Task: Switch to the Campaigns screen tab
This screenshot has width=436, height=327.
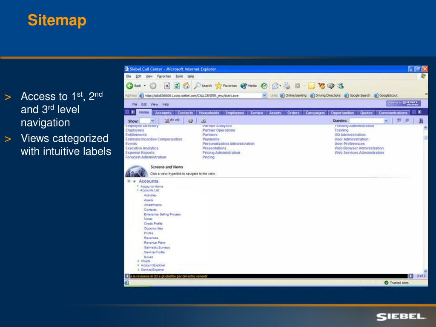Action: pos(315,112)
